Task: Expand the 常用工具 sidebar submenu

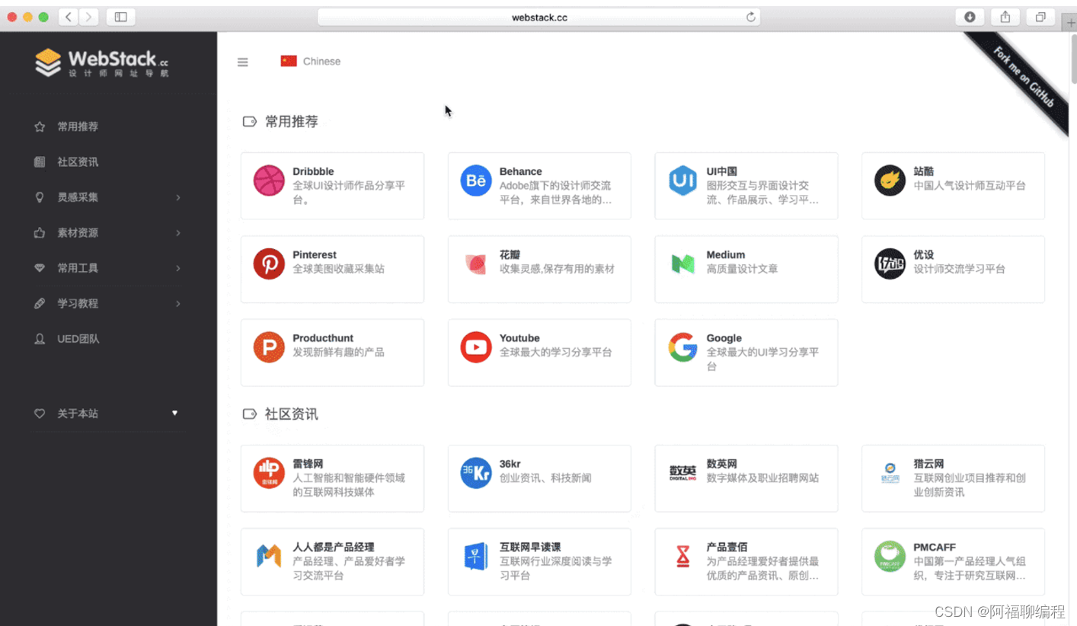Action: tap(107, 268)
